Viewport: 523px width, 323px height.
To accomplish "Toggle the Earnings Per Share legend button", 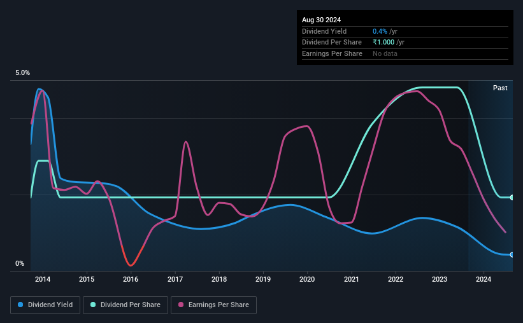I will pos(214,305).
